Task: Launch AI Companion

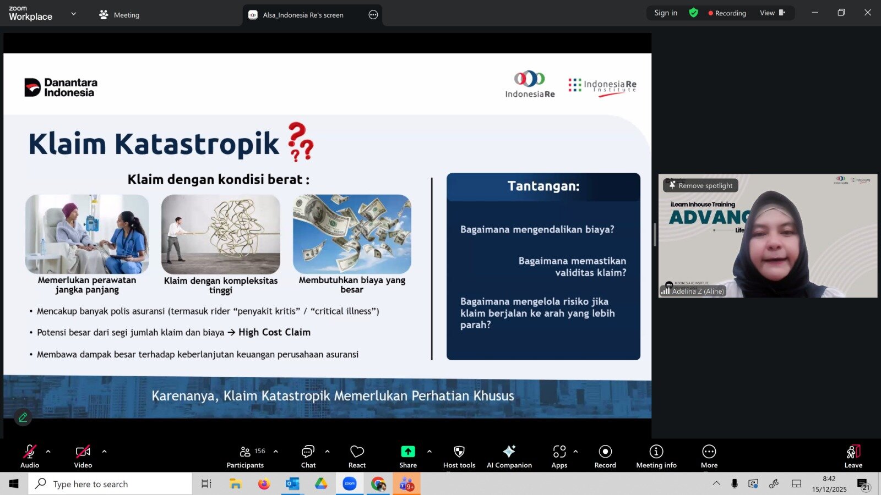Action: pyautogui.click(x=509, y=457)
